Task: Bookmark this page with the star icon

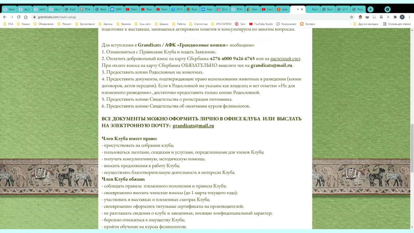Action: click(352, 17)
